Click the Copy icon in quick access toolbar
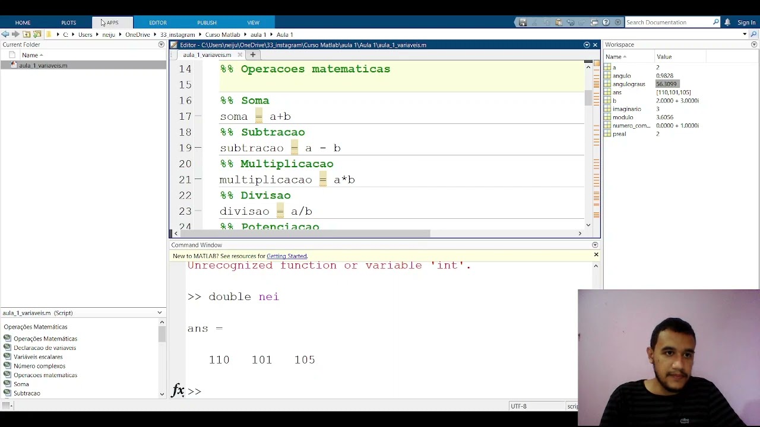The width and height of the screenshot is (760, 427). [547, 23]
